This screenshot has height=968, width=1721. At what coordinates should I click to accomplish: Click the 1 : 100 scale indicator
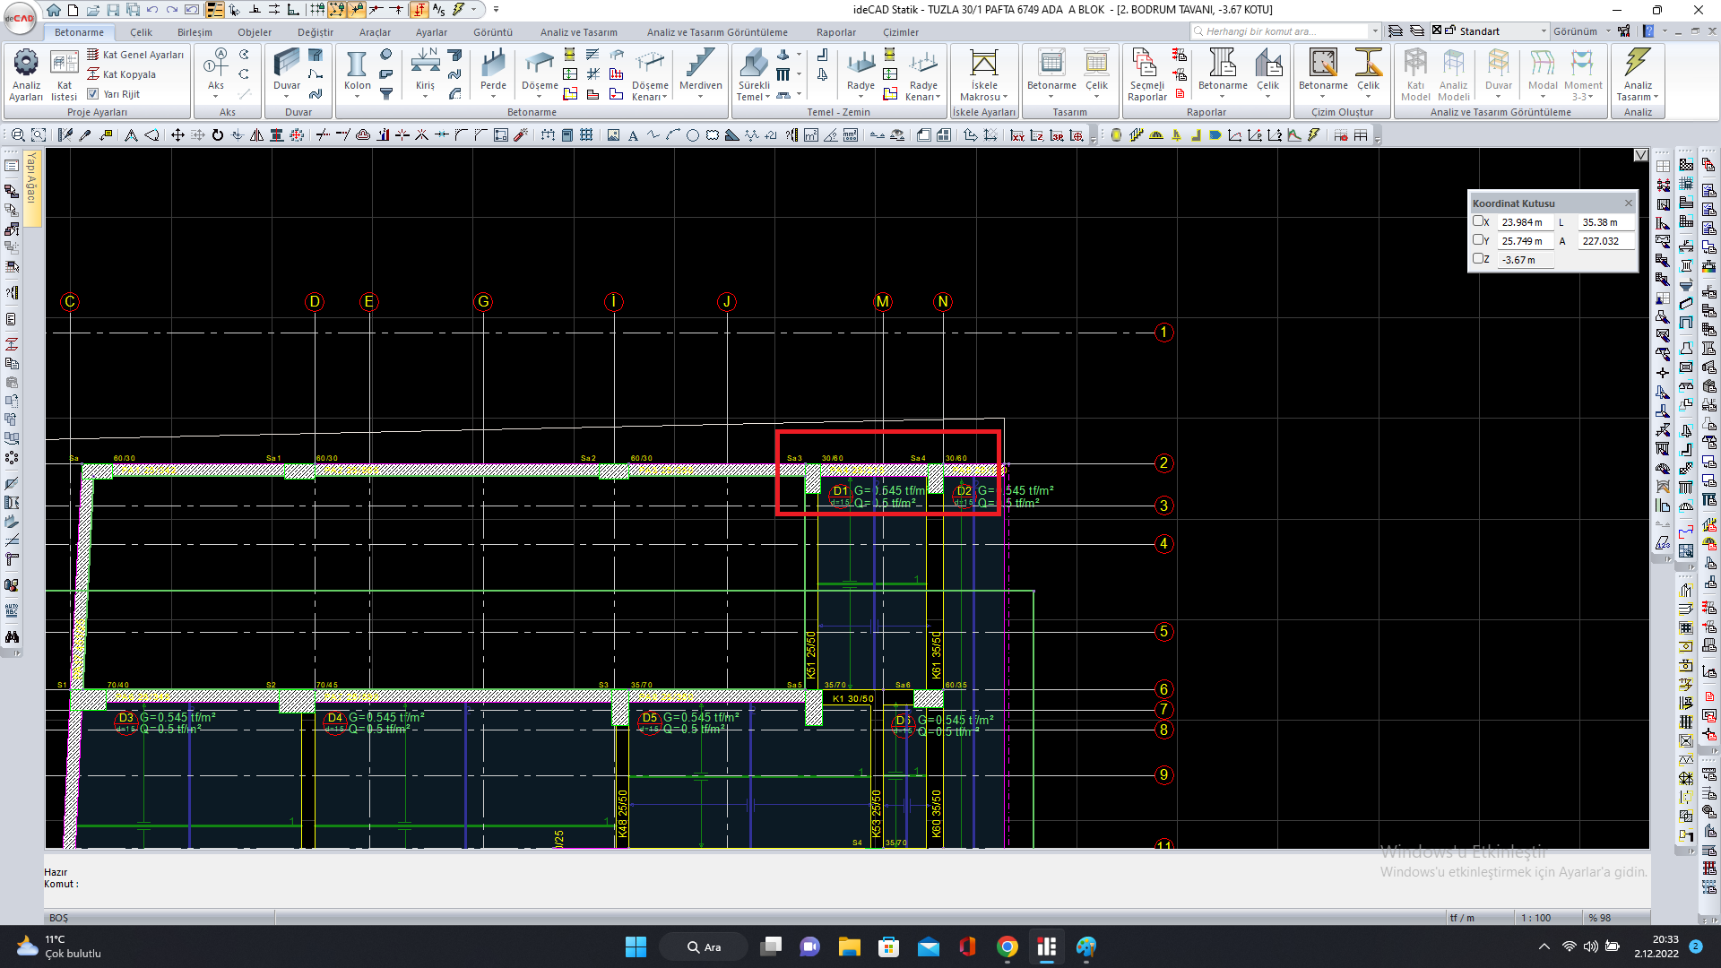pos(1535,918)
